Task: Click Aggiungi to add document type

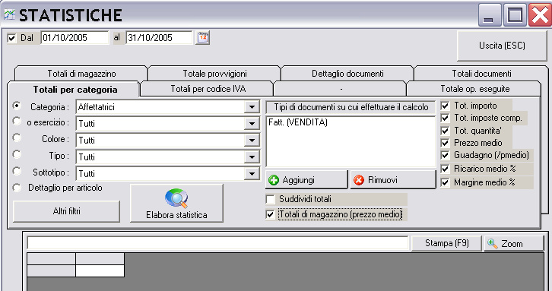Action: pos(306,180)
